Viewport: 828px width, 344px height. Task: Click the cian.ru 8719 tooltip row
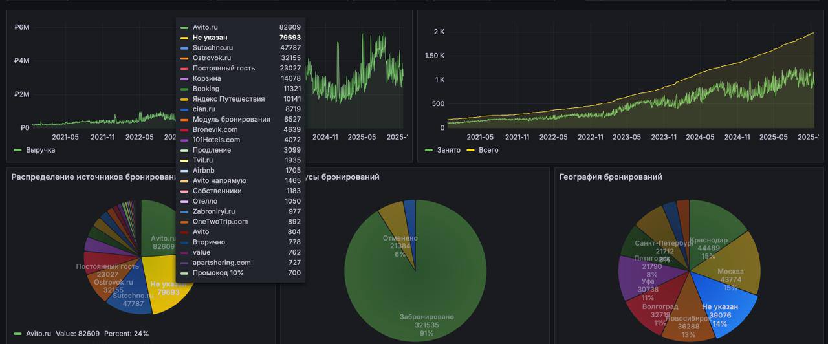pyautogui.click(x=241, y=109)
